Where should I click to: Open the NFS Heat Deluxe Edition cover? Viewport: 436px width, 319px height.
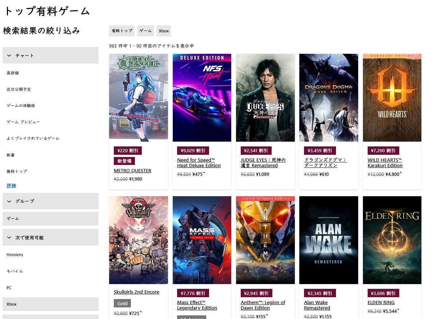[x=202, y=97]
